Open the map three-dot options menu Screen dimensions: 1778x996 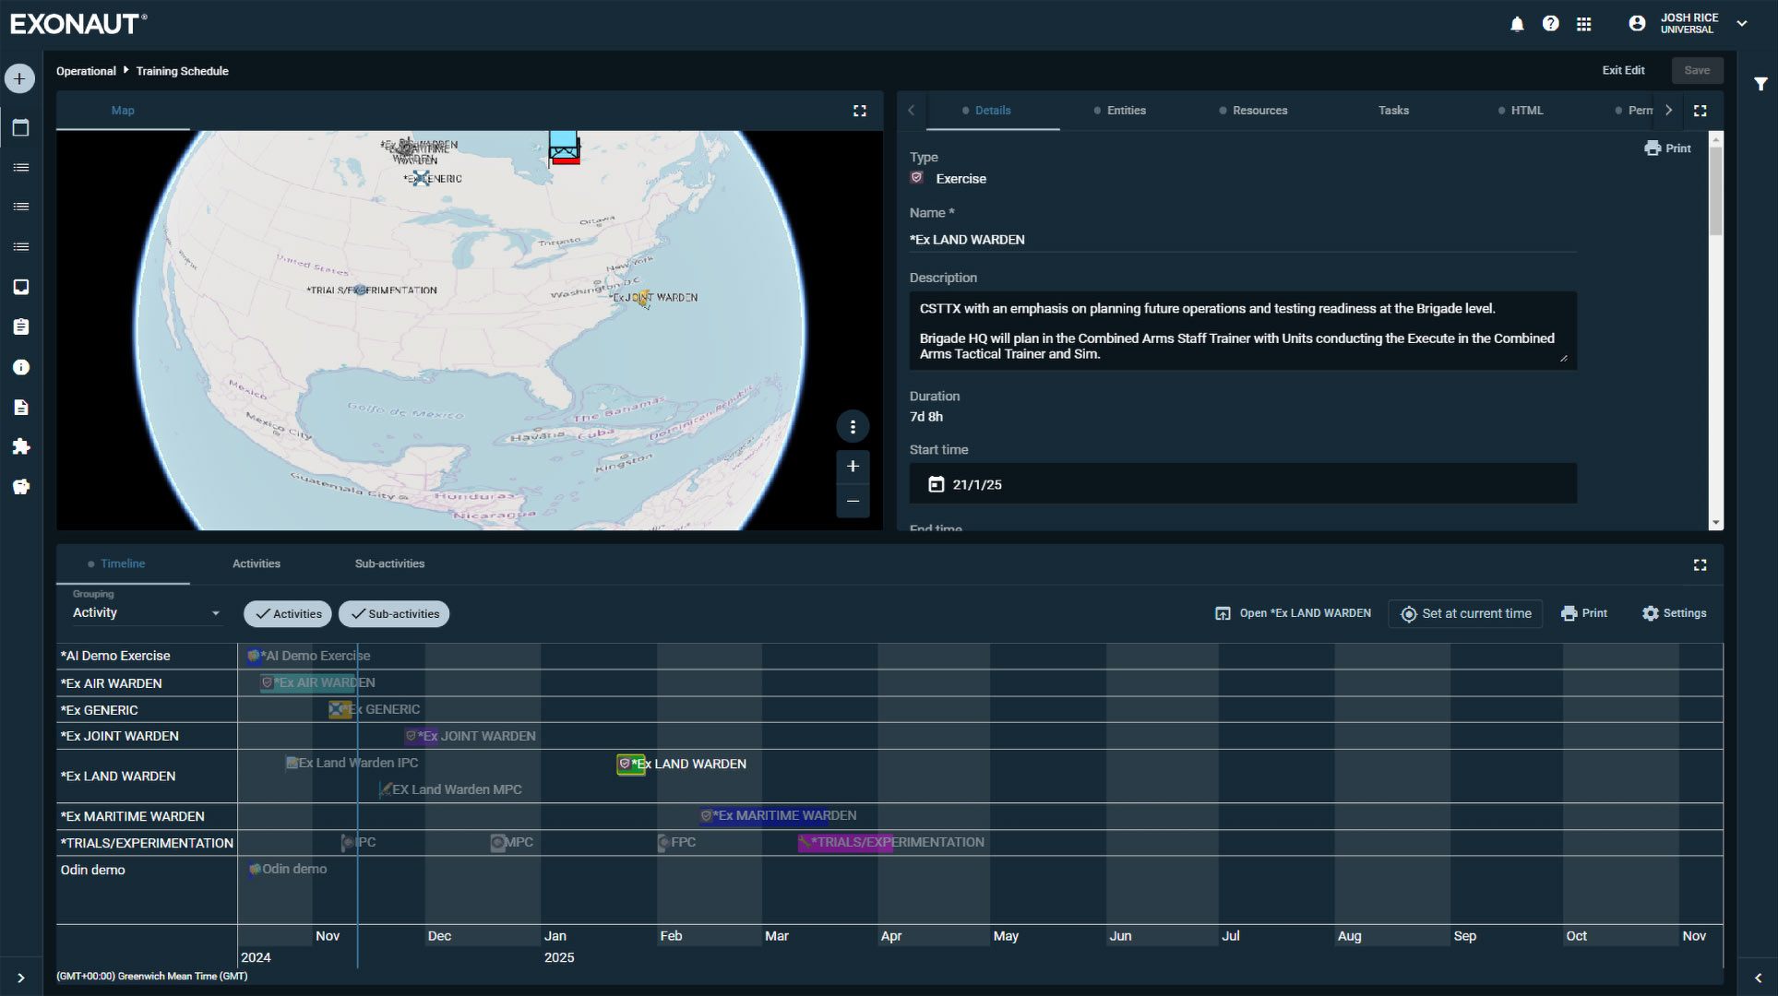(x=853, y=426)
